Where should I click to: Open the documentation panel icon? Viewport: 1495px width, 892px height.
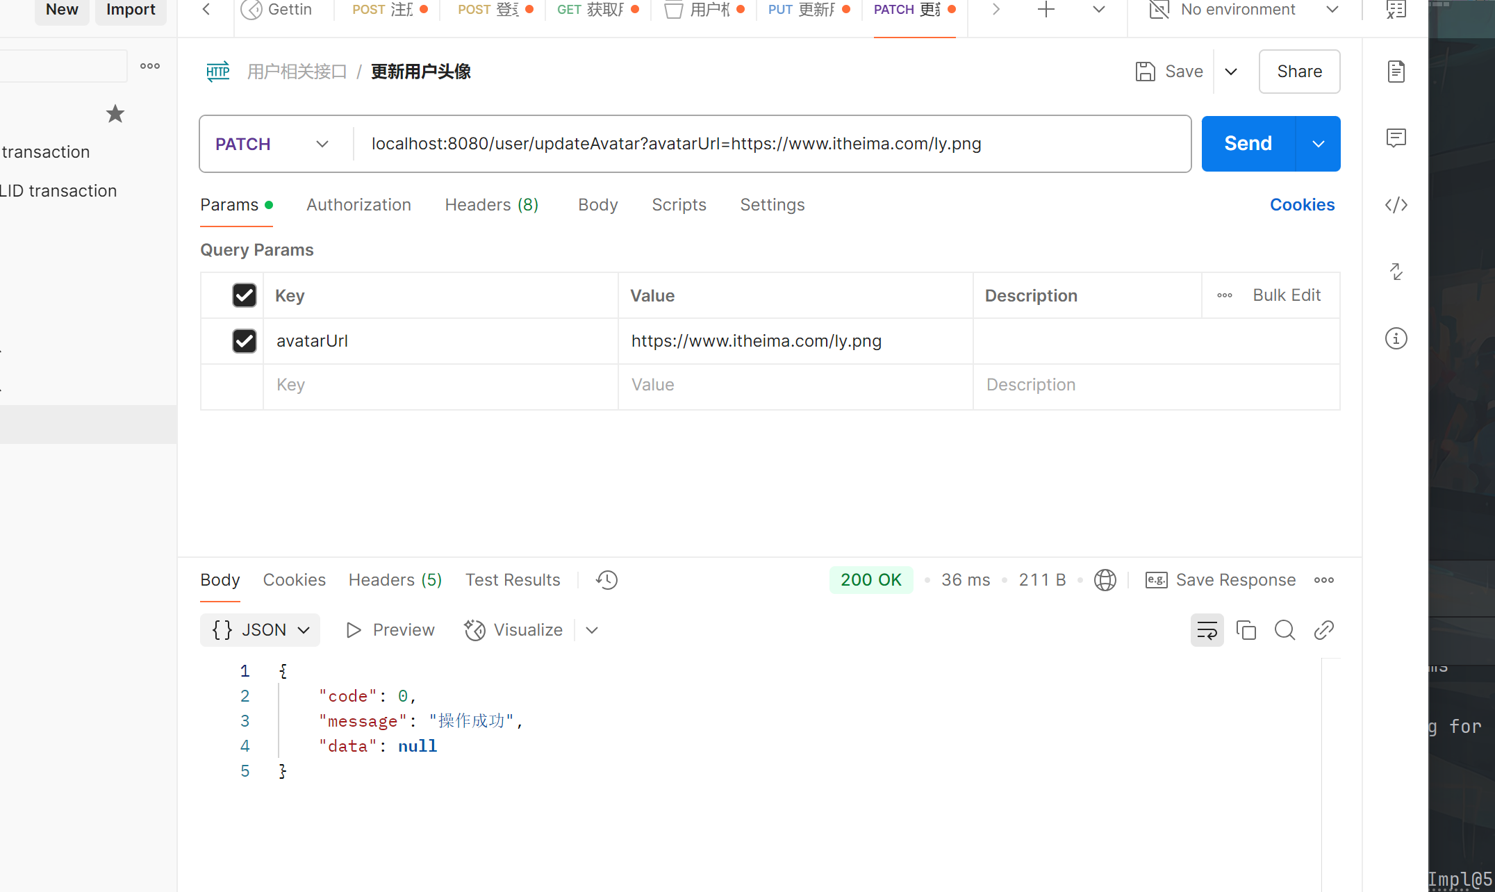click(1396, 72)
